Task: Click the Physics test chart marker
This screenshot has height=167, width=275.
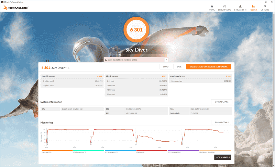Action: point(136,141)
